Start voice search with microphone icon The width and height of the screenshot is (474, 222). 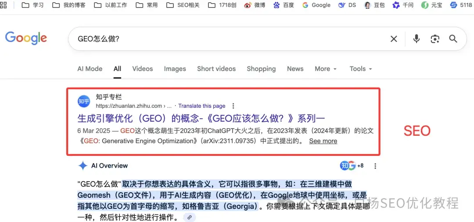pos(417,39)
